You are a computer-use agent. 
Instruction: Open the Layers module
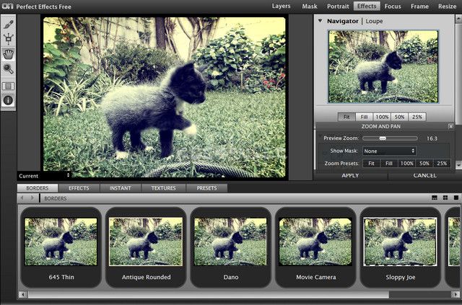pos(281,6)
